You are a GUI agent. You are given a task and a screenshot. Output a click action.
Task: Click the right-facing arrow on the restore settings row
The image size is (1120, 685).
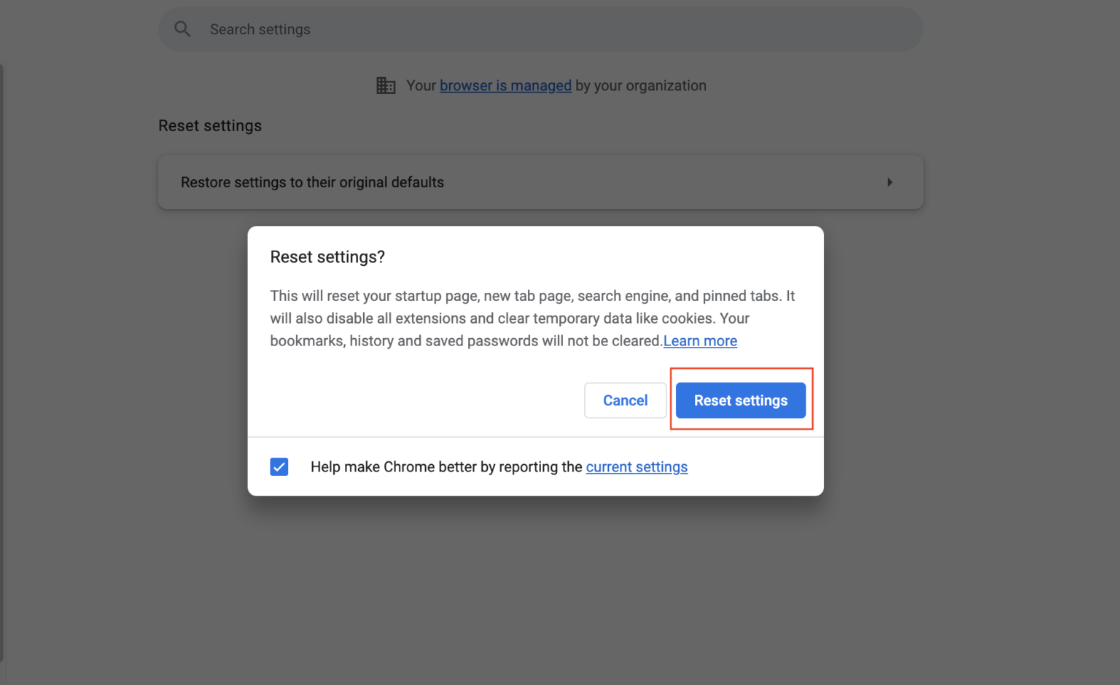(x=890, y=182)
